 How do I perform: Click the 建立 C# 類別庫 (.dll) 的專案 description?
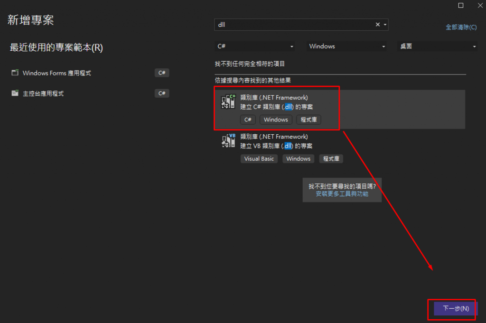click(x=277, y=107)
